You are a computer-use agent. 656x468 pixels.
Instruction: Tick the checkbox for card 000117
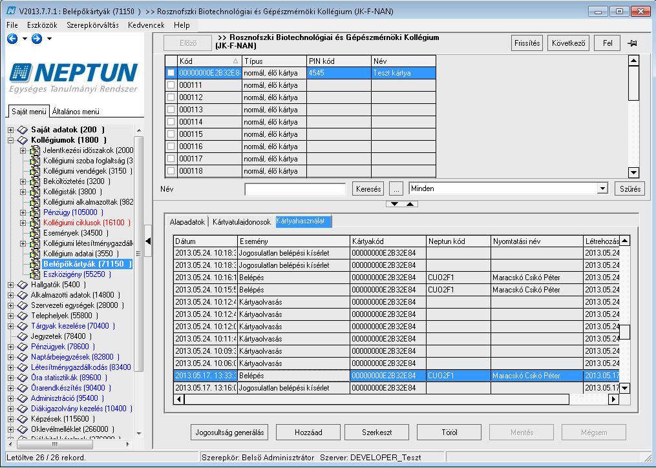click(171, 159)
